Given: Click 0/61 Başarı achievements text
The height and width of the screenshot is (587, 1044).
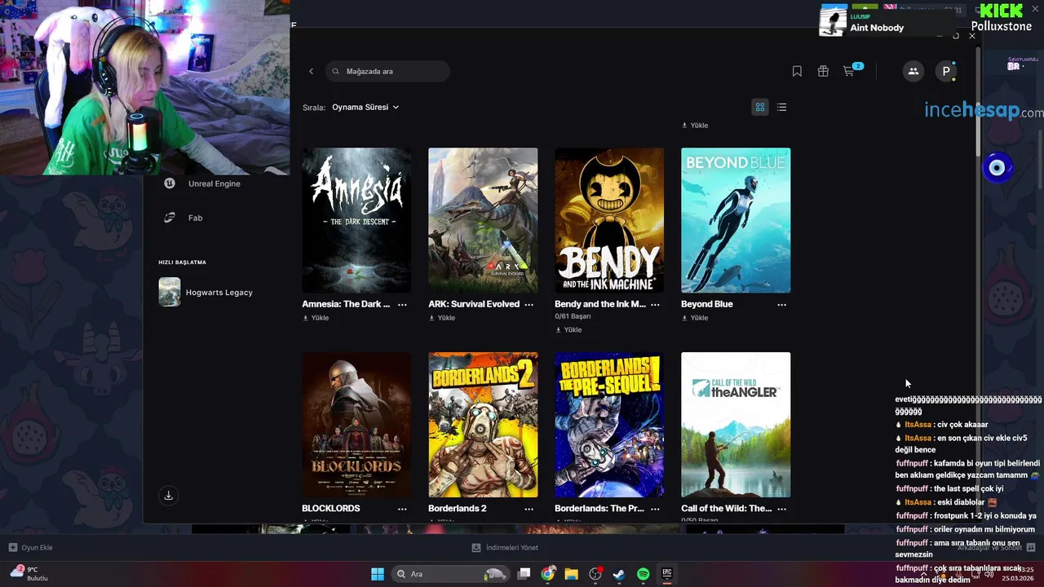Looking at the screenshot, I should [x=573, y=316].
